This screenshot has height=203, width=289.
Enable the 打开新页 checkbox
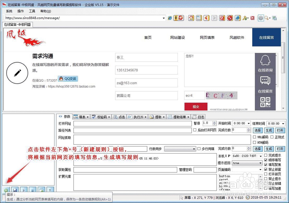point(266,174)
